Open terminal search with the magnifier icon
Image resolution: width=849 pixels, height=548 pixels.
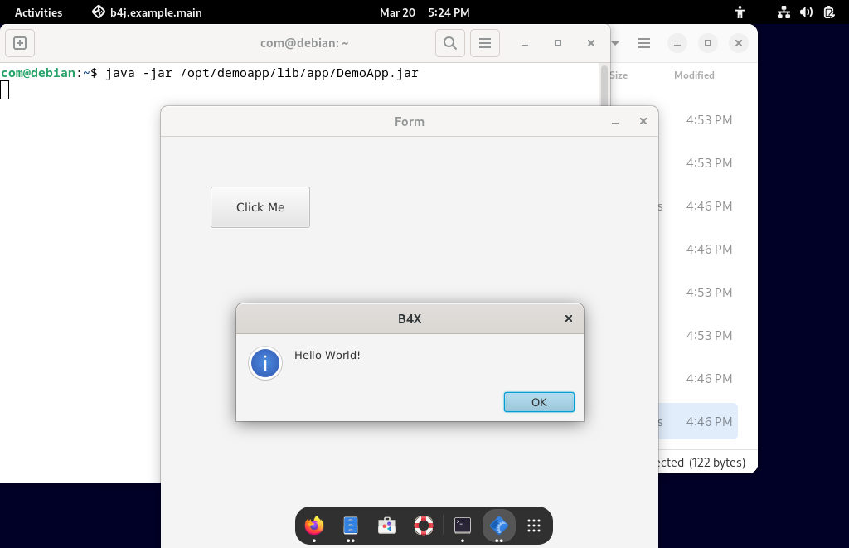pos(450,43)
